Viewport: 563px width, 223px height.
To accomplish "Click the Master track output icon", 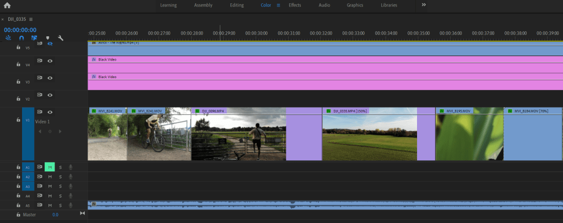I will coord(82,213).
